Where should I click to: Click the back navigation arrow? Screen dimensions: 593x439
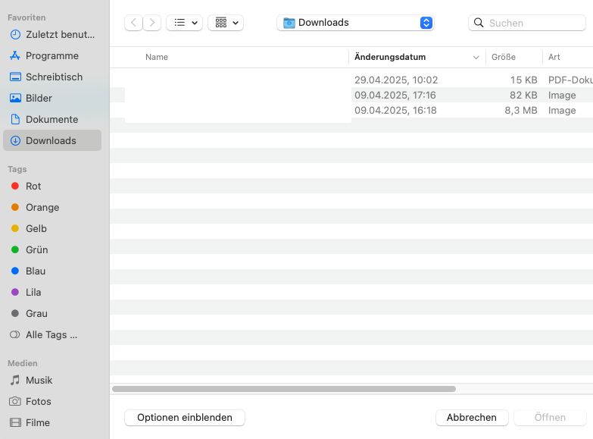[133, 23]
